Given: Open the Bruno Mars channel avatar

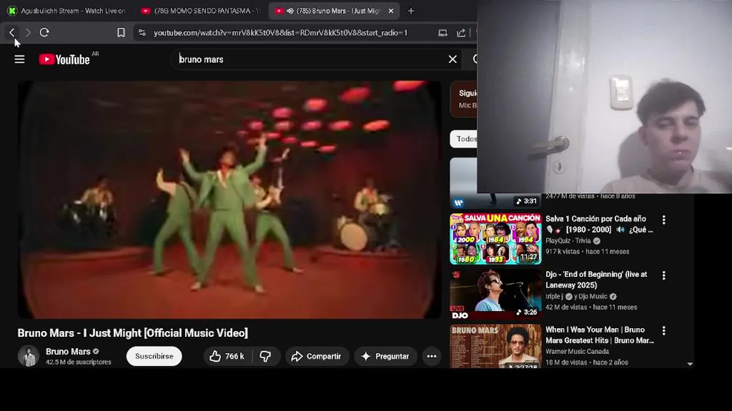Looking at the screenshot, I should [28, 356].
